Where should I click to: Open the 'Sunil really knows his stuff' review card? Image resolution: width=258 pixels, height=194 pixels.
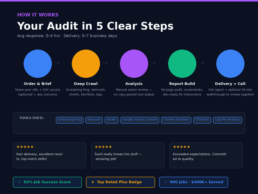tap(128, 155)
